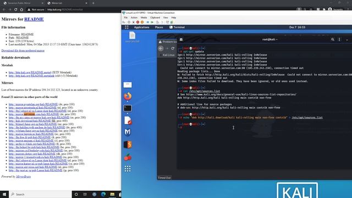Click the green start button in VM toolbar
Viewport: 352px width, 198px height.
152,22
